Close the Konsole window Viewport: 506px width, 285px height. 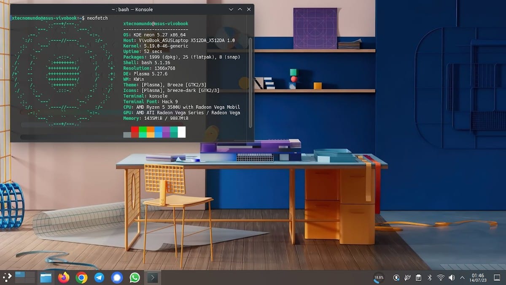coord(249,9)
